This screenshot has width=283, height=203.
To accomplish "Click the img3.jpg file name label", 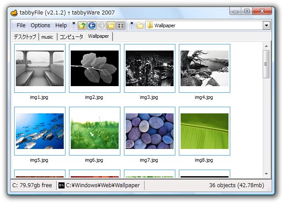I will click(149, 98).
